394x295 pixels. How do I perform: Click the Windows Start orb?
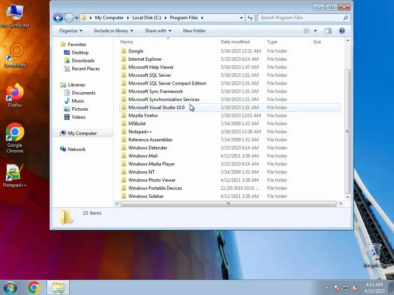[10, 287]
